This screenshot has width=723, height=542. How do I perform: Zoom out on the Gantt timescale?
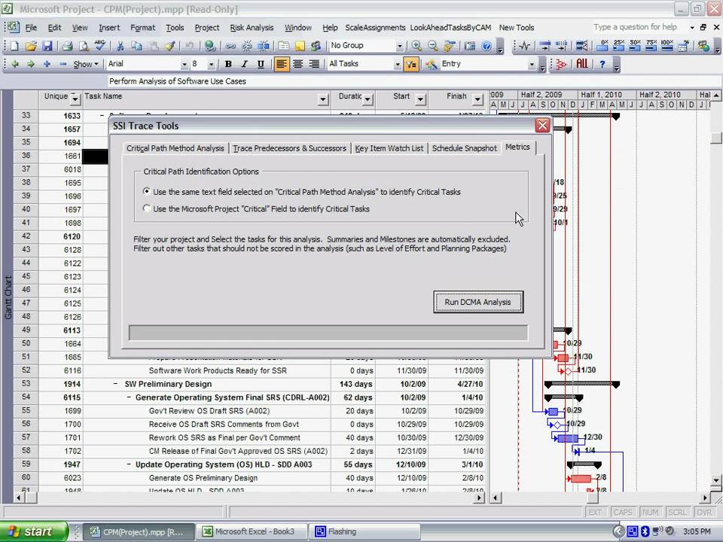[x=432, y=46]
